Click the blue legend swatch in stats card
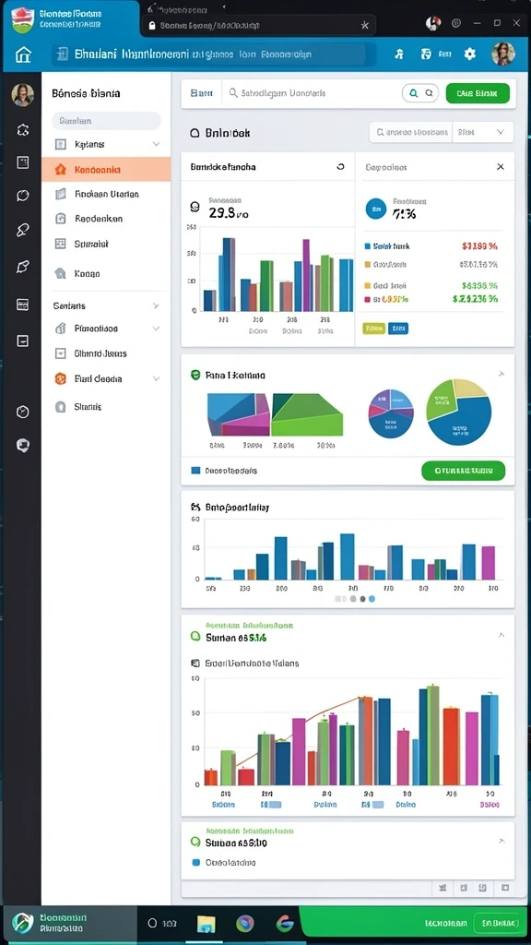The height and width of the screenshot is (945, 531). [x=367, y=245]
